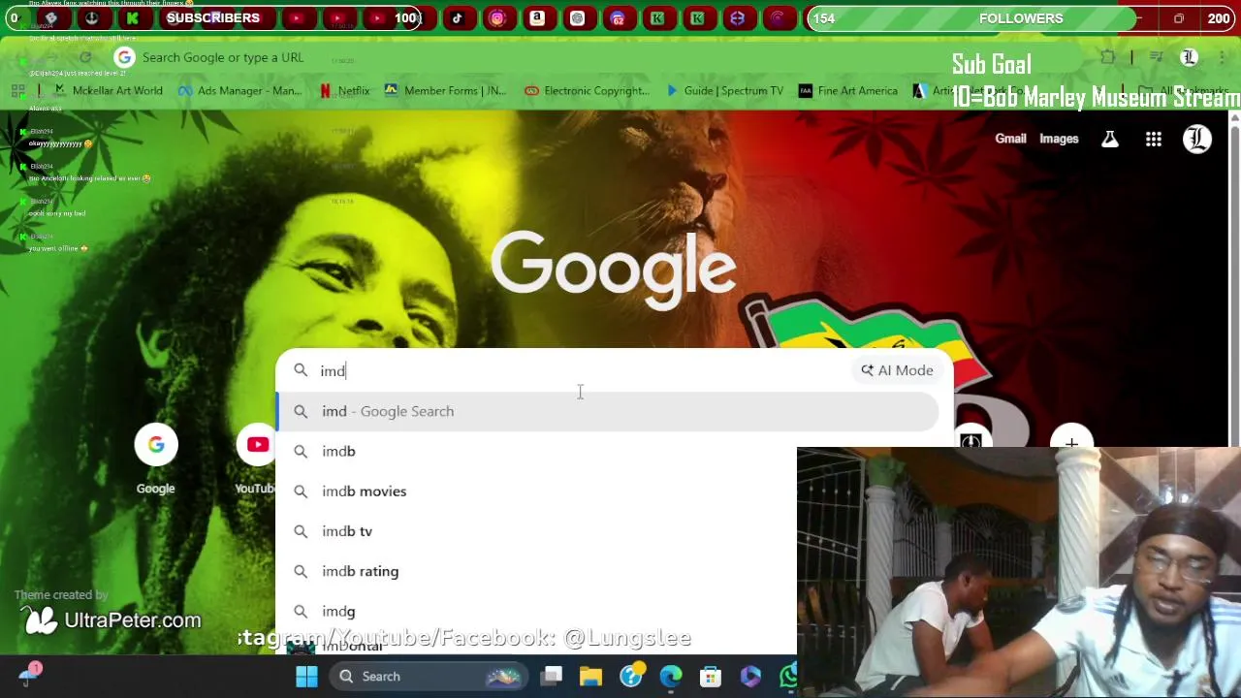Focus the Google search box containing imd

pyautogui.click(x=582, y=370)
